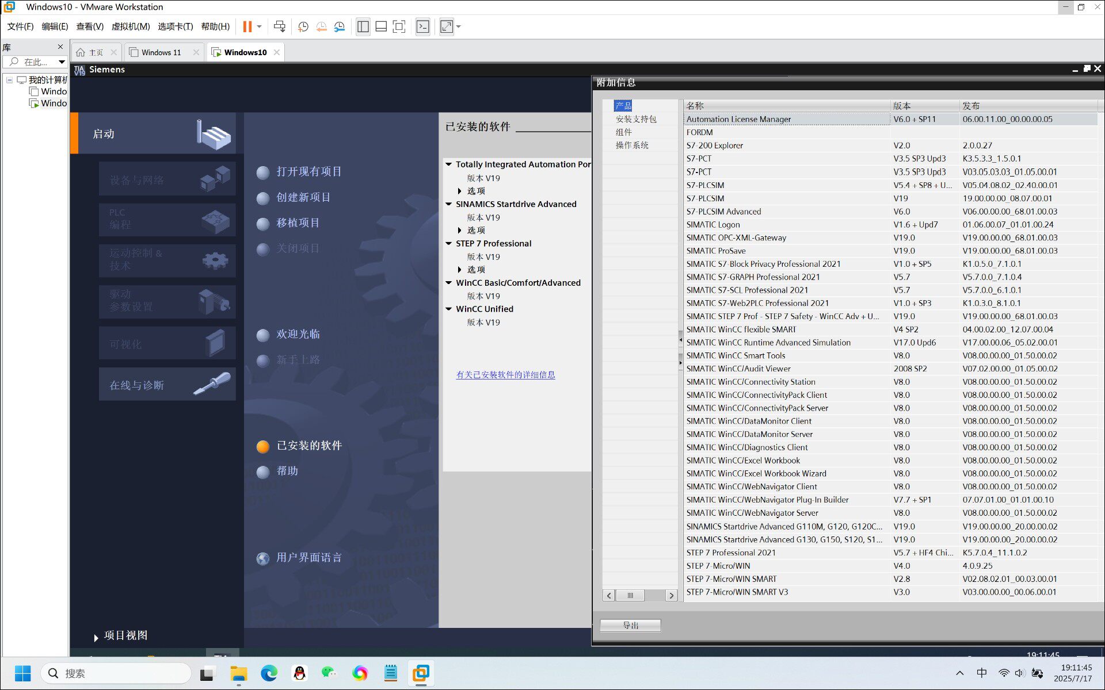1105x690 pixels.
Task: Select the 打开现有项目 option
Action: pyautogui.click(x=299, y=172)
